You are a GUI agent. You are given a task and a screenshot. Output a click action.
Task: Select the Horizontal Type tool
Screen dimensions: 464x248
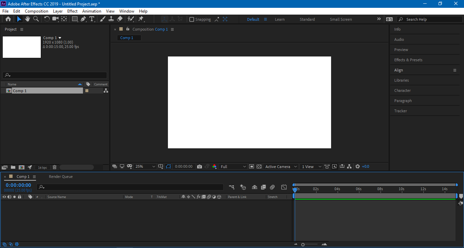[92, 19]
